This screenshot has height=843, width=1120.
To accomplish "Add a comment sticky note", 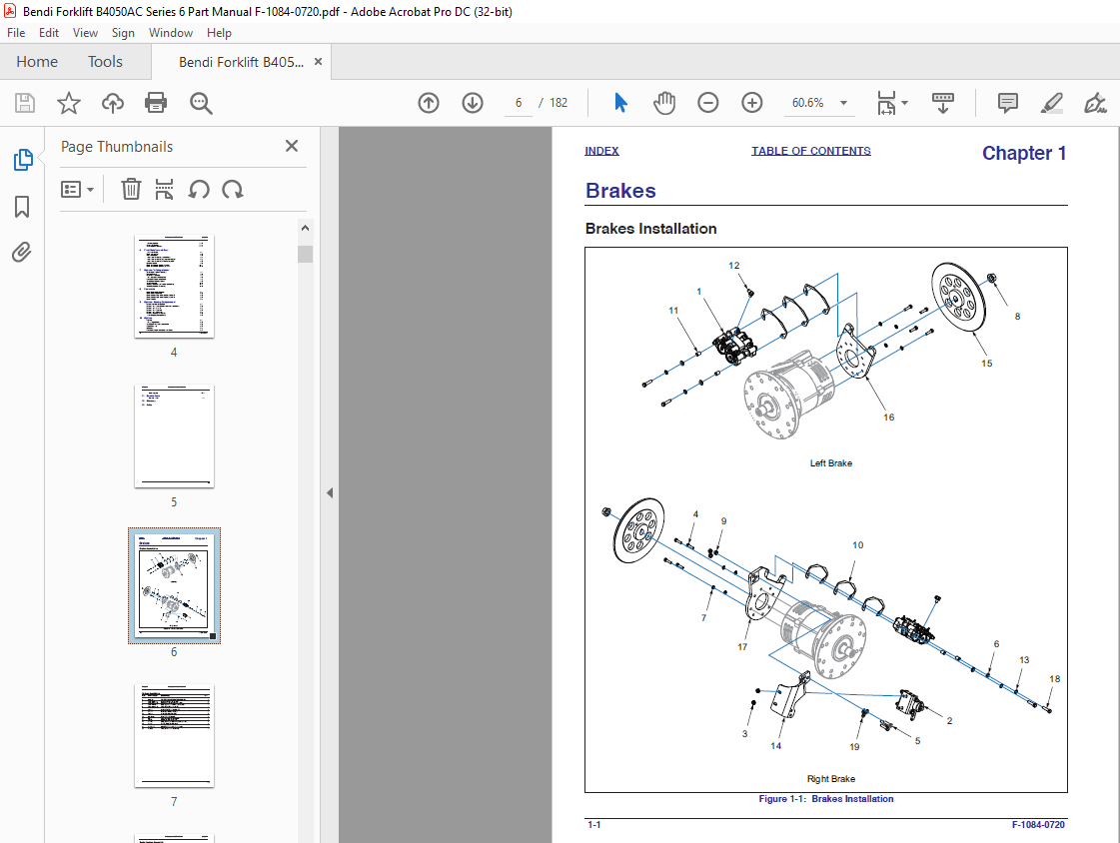I will click(x=1008, y=103).
